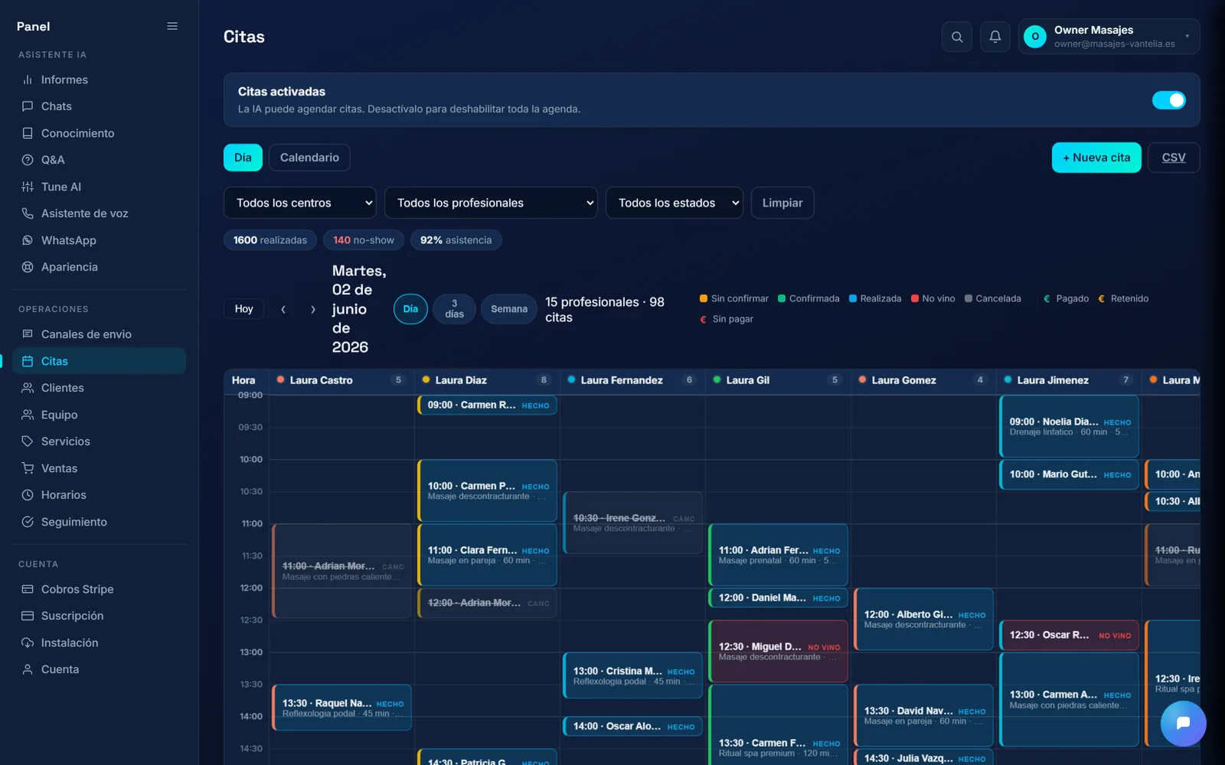Expand the Todos los estados dropdown
This screenshot has width=1225, height=765.
(x=675, y=203)
